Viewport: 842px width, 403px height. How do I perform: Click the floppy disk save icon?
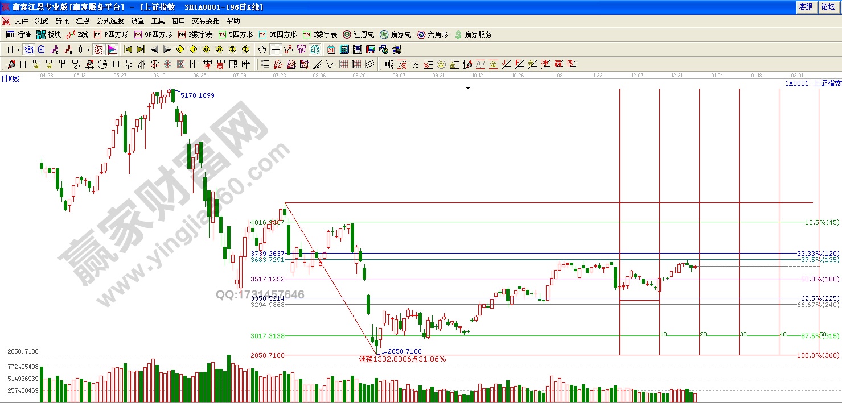point(371,49)
